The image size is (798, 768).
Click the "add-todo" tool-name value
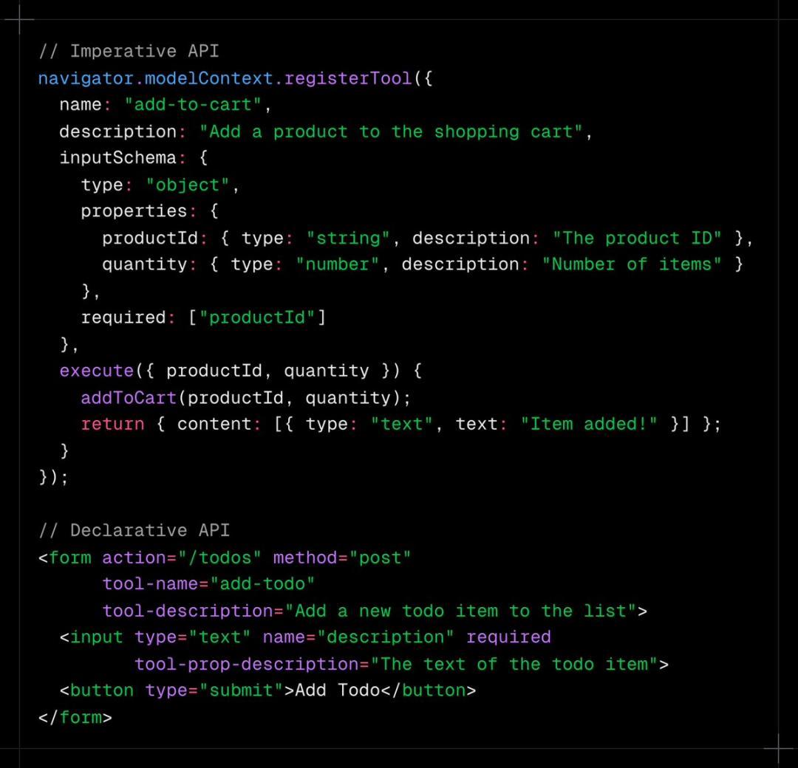(262, 584)
